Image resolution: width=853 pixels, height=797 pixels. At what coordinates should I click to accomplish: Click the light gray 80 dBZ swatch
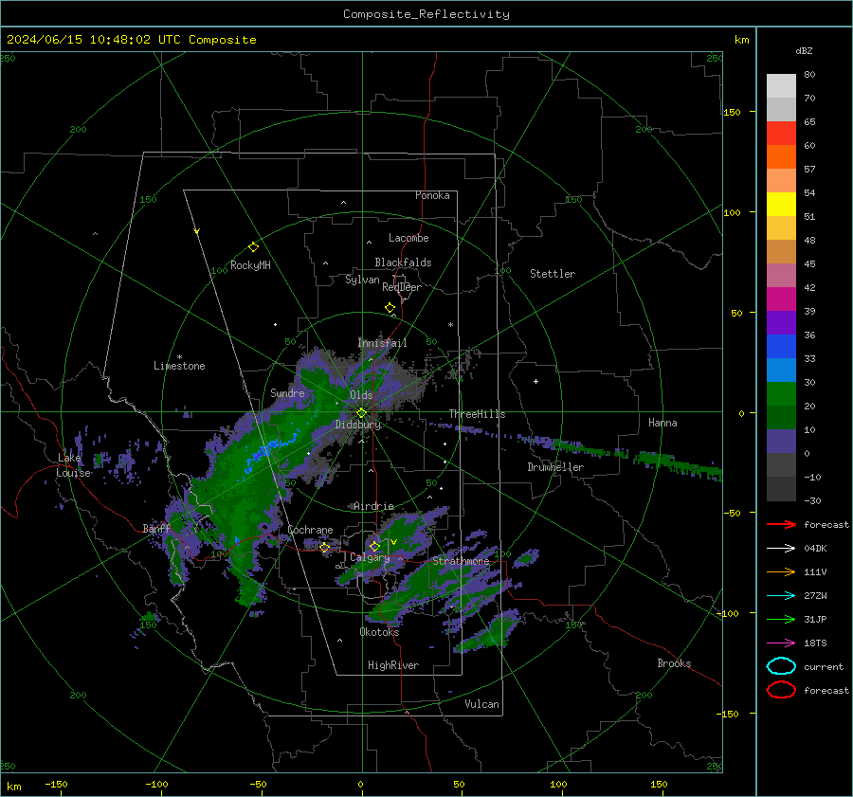781,85
